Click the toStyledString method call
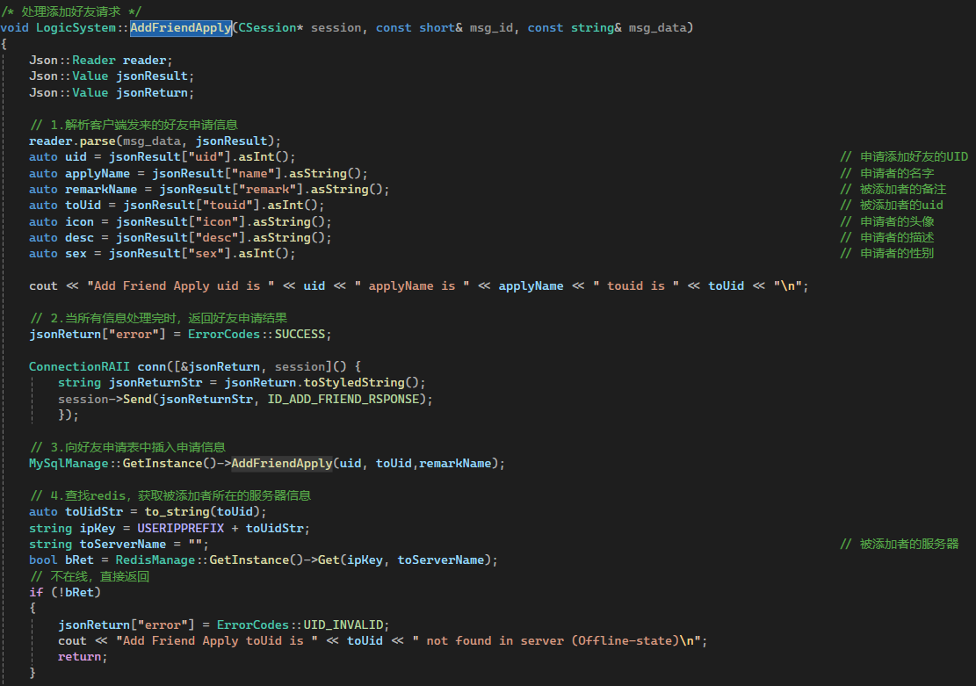The height and width of the screenshot is (686, 976). [x=354, y=383]
